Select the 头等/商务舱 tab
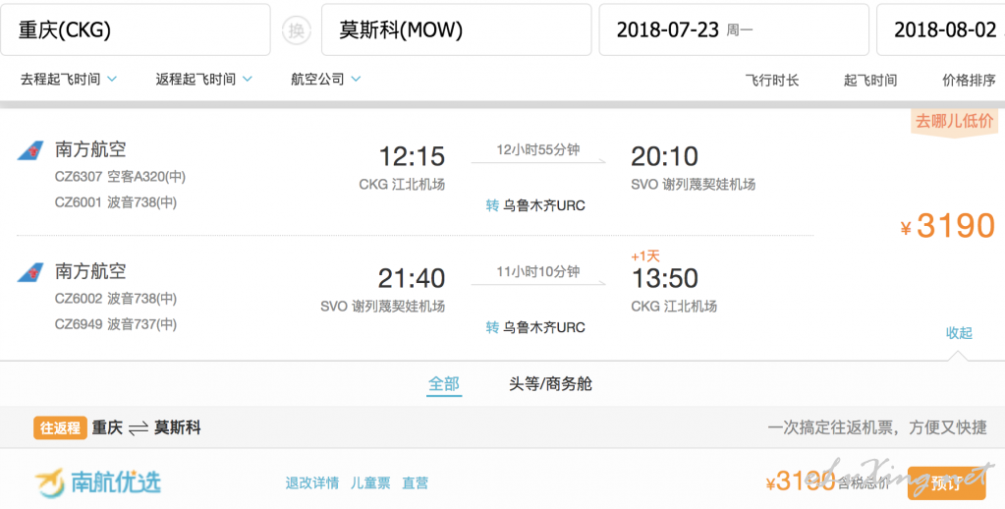 (x=550, y=384)
